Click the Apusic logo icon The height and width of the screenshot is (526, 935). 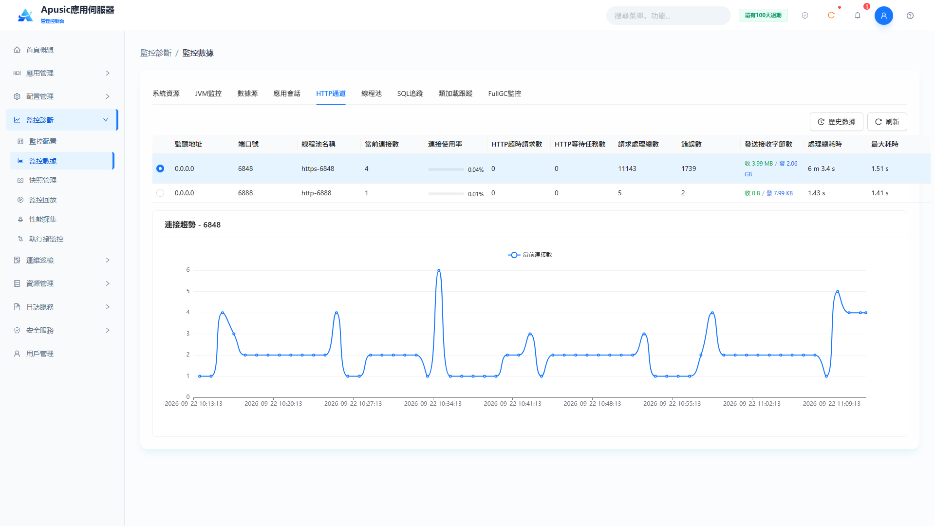[x=25, y=16]
